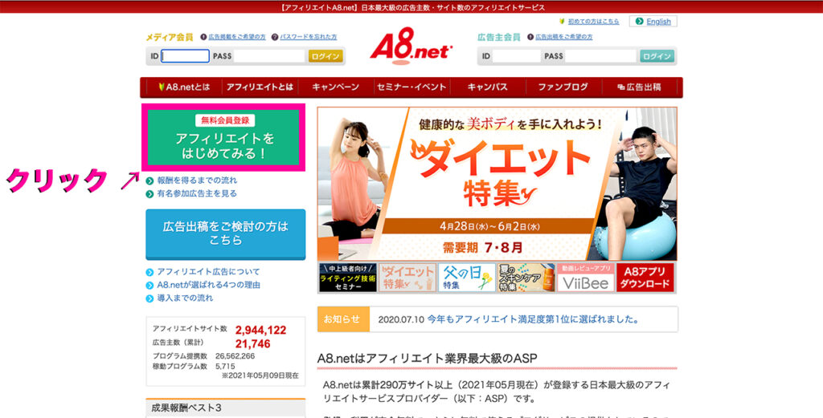Click the arrow icon beside 導入までの流れ
Image resolution: width=823 pixels, height=418 pixels.
[x=150, y=298]
